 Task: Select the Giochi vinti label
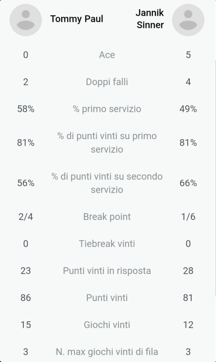[x=107, y=325]
